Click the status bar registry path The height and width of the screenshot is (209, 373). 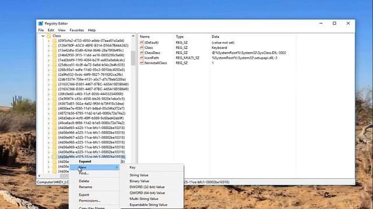[133, 182]
